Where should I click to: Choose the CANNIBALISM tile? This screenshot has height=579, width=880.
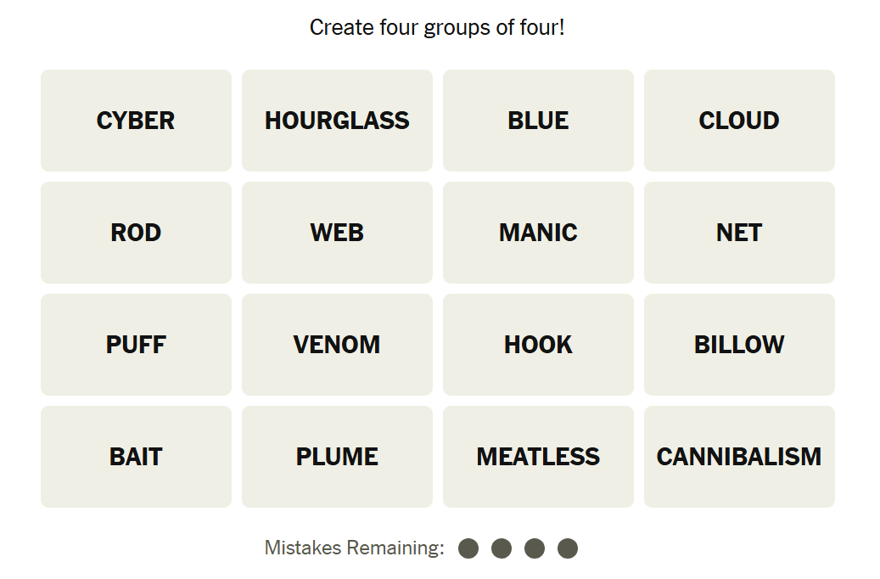click(x=739, y=457)
